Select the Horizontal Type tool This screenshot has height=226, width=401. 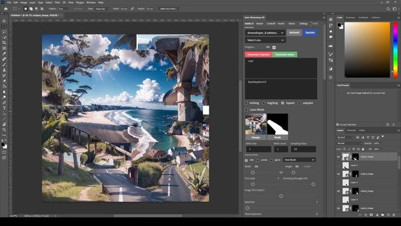pyautogui.click(x=4, y=108)
